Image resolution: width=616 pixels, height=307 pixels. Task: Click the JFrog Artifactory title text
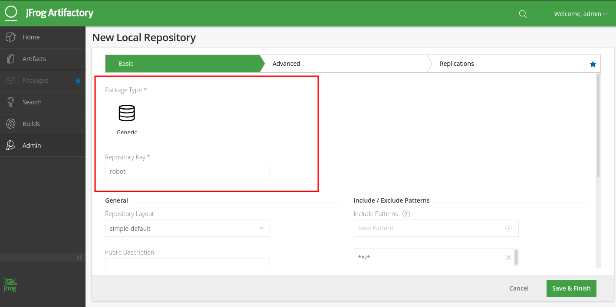(59, 13)
